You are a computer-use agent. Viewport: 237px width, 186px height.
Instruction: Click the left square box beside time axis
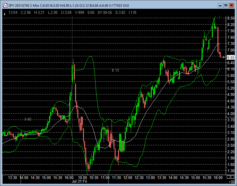click(x=229, y=177)
